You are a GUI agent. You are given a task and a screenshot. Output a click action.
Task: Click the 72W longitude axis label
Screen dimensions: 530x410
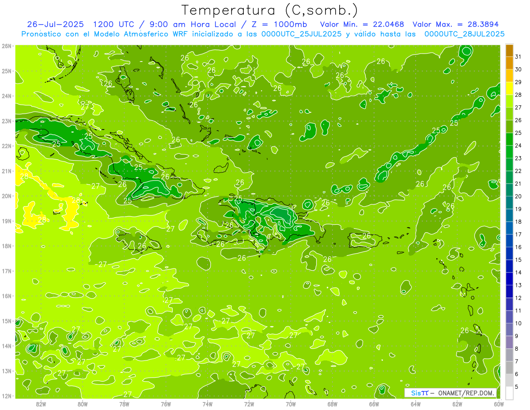point(249,403)
